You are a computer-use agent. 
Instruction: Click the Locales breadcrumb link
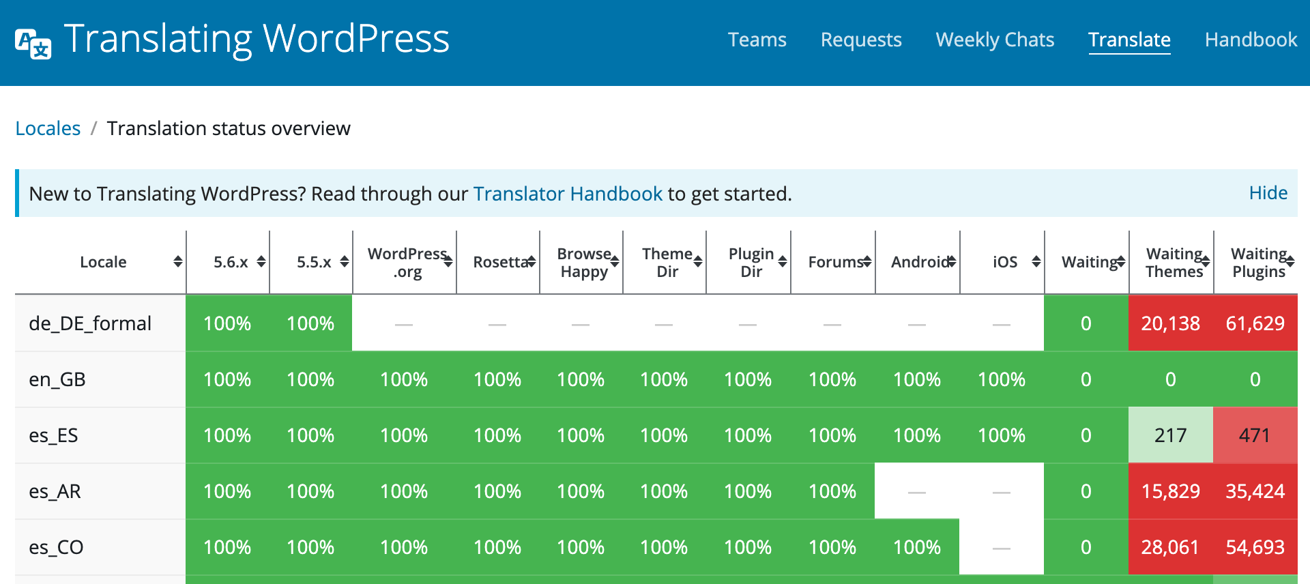(x=48, y=128)
